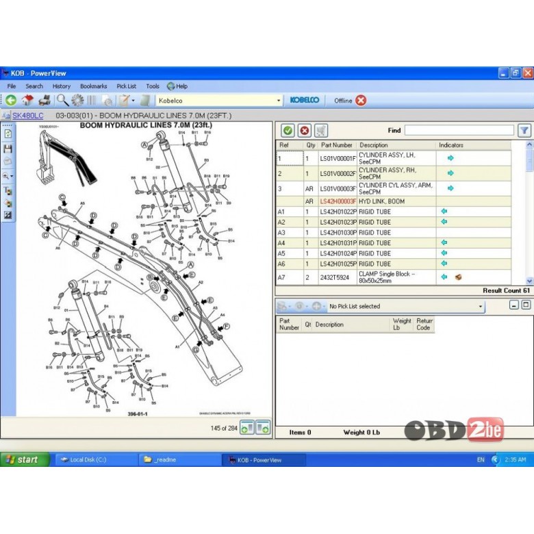Image resolution: width=534 pixels, height=534 pixels.
Task: Open the Search menu
Action: 34,86
